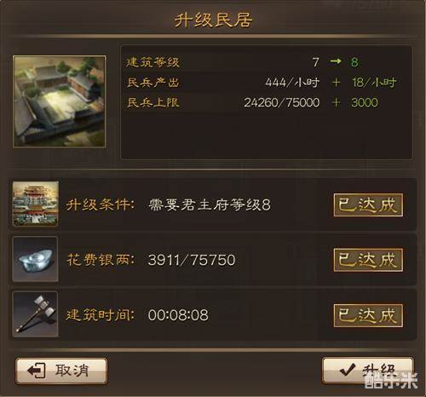This screenshot has height=397, width=426.
Task: Click the residence building thumbnail image
Action: [x=60, y=101]
